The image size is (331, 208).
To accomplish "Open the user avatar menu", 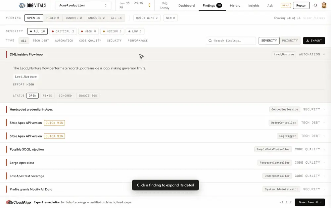I will click(324, 6).
